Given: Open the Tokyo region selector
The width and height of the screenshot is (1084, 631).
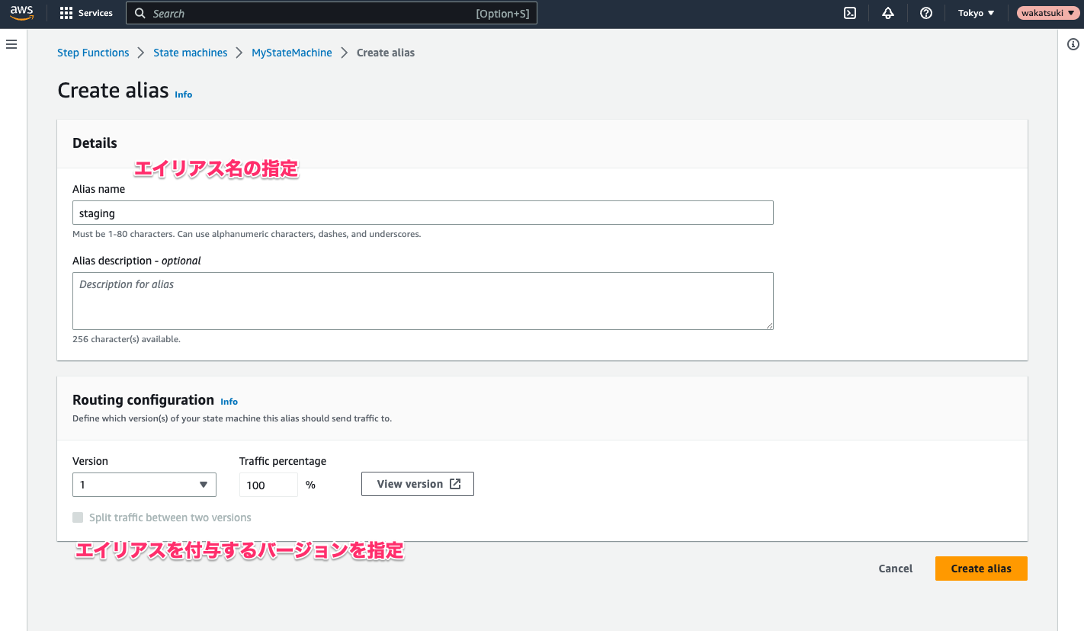Looking at the screenshot, I should [977, 13].
